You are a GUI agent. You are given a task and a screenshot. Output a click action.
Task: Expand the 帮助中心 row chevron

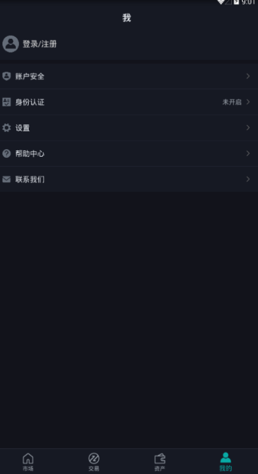[248, 154]
